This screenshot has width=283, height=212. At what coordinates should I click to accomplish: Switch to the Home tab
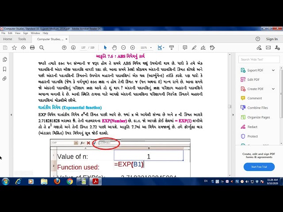click(8, 39)
